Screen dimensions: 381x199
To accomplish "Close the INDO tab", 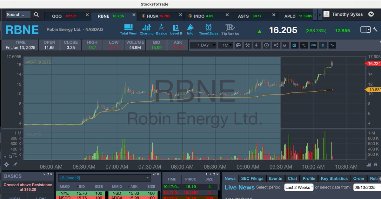I will click(x=227, y=15).
